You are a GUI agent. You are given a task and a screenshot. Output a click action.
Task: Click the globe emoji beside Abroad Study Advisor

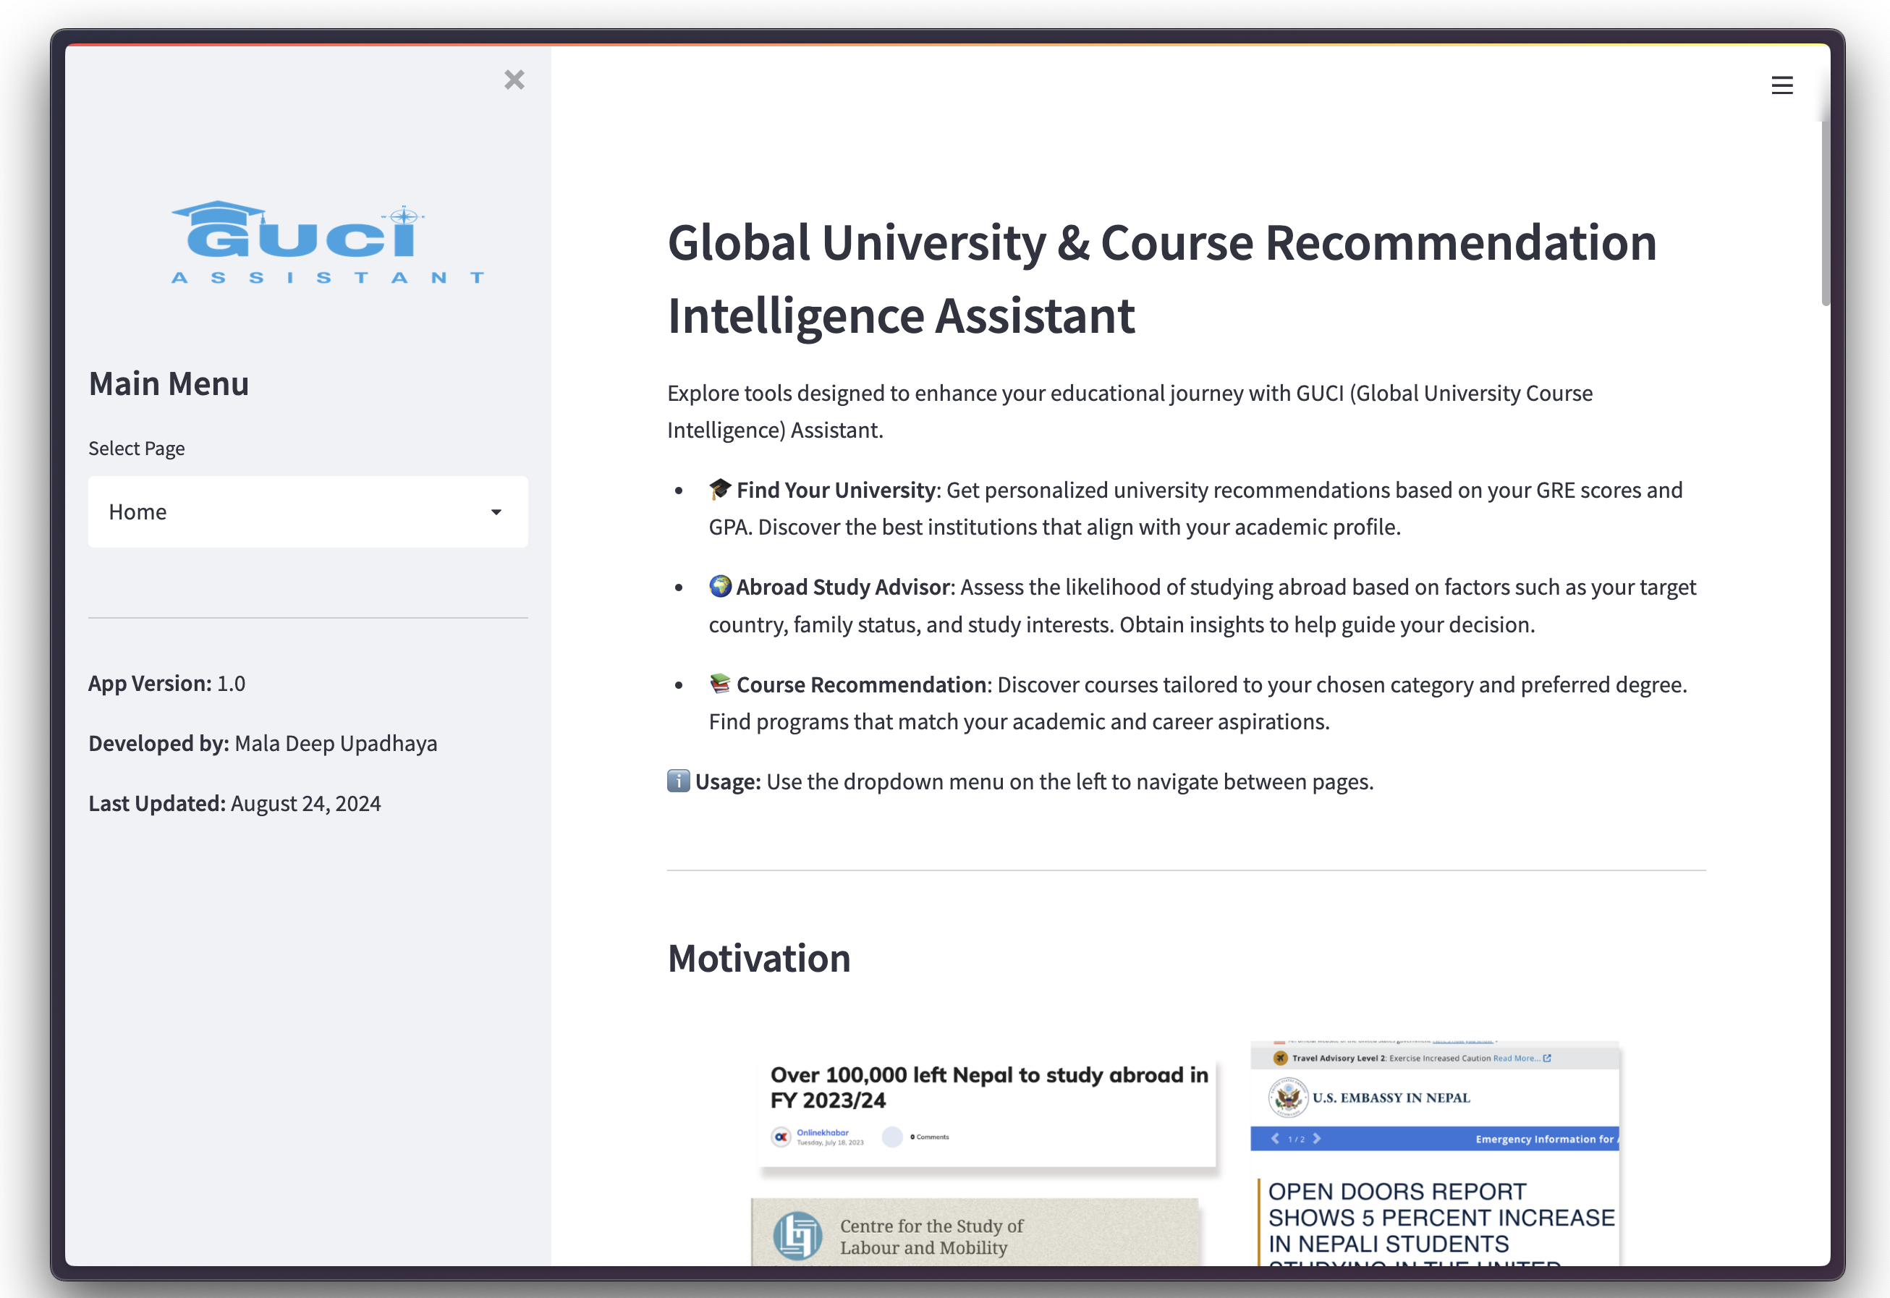point(720,586)
